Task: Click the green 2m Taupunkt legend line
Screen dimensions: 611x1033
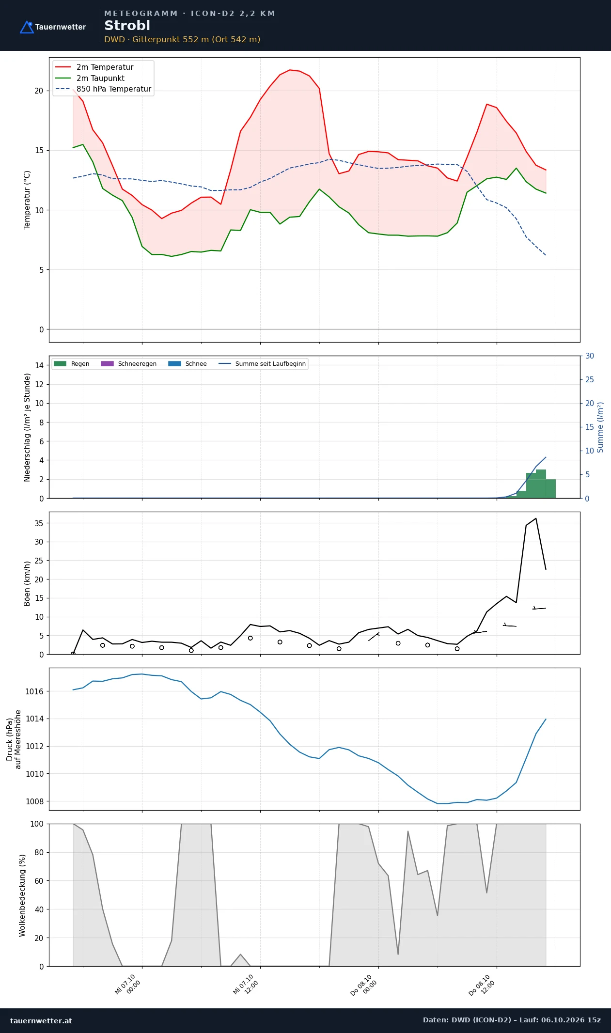Action: pos(63,78)
